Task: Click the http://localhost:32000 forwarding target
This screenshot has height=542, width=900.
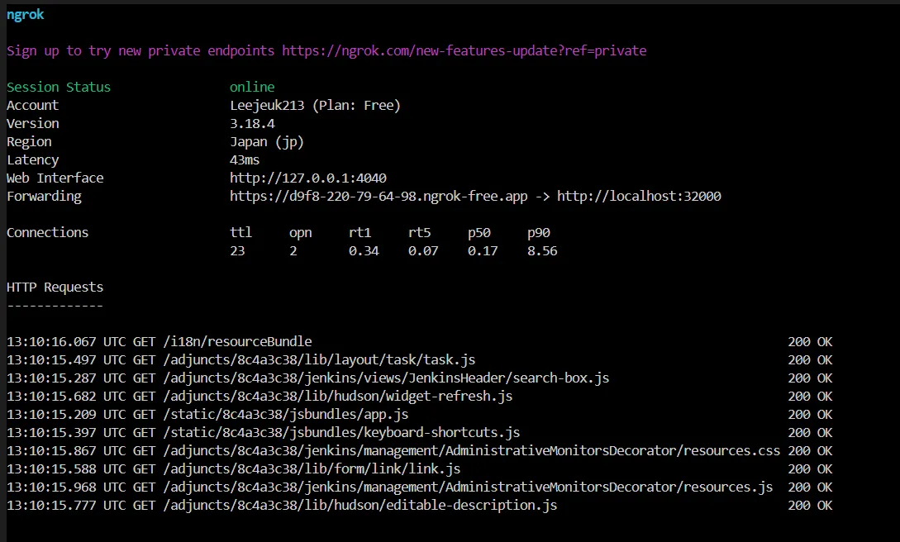Action: pos(639,197)
